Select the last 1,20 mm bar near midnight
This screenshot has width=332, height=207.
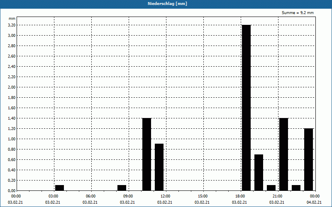[308, 159]
